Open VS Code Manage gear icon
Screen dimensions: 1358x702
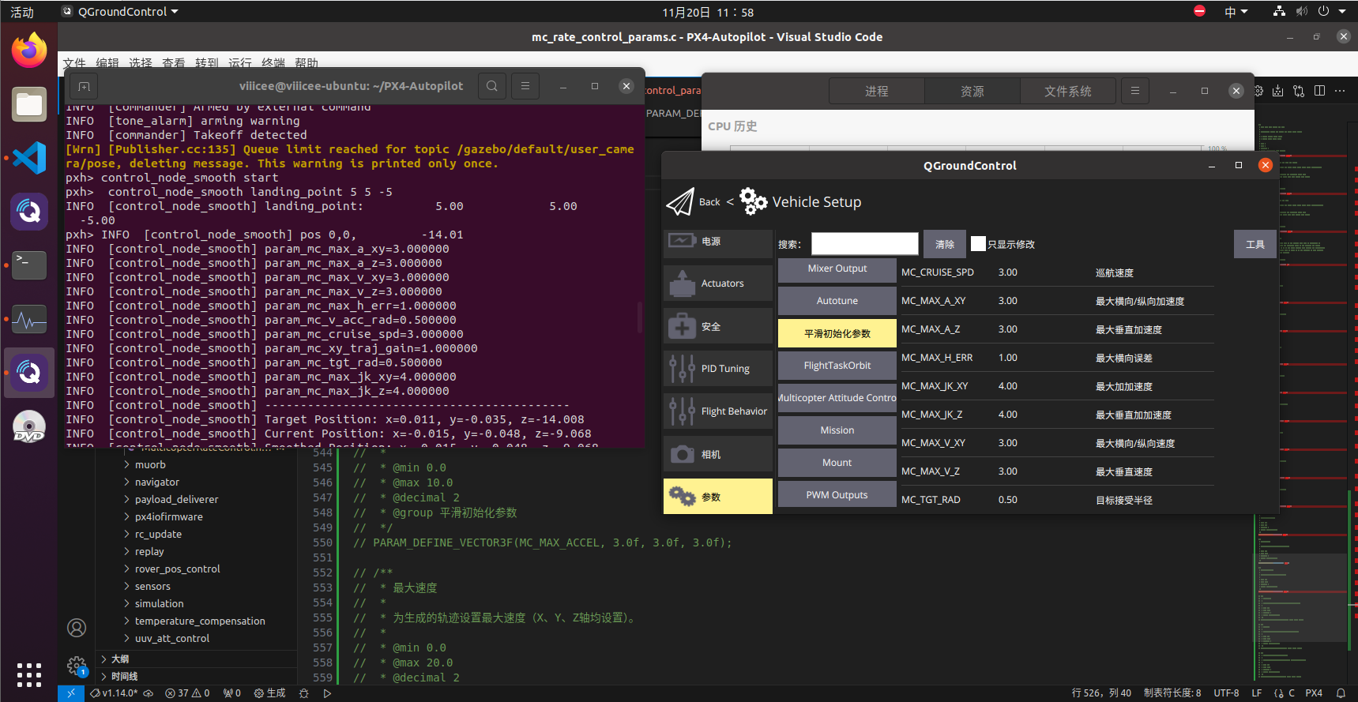(77, 666)
